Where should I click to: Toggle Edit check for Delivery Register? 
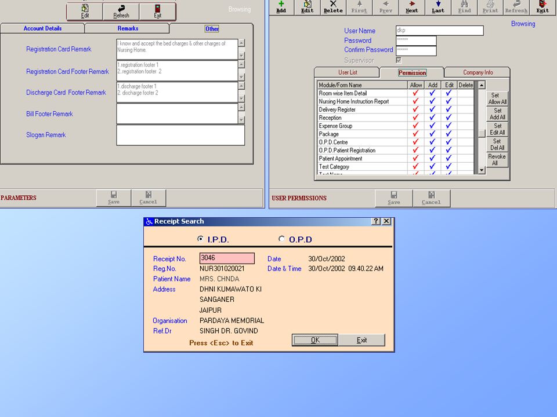[x=449, y=109]
